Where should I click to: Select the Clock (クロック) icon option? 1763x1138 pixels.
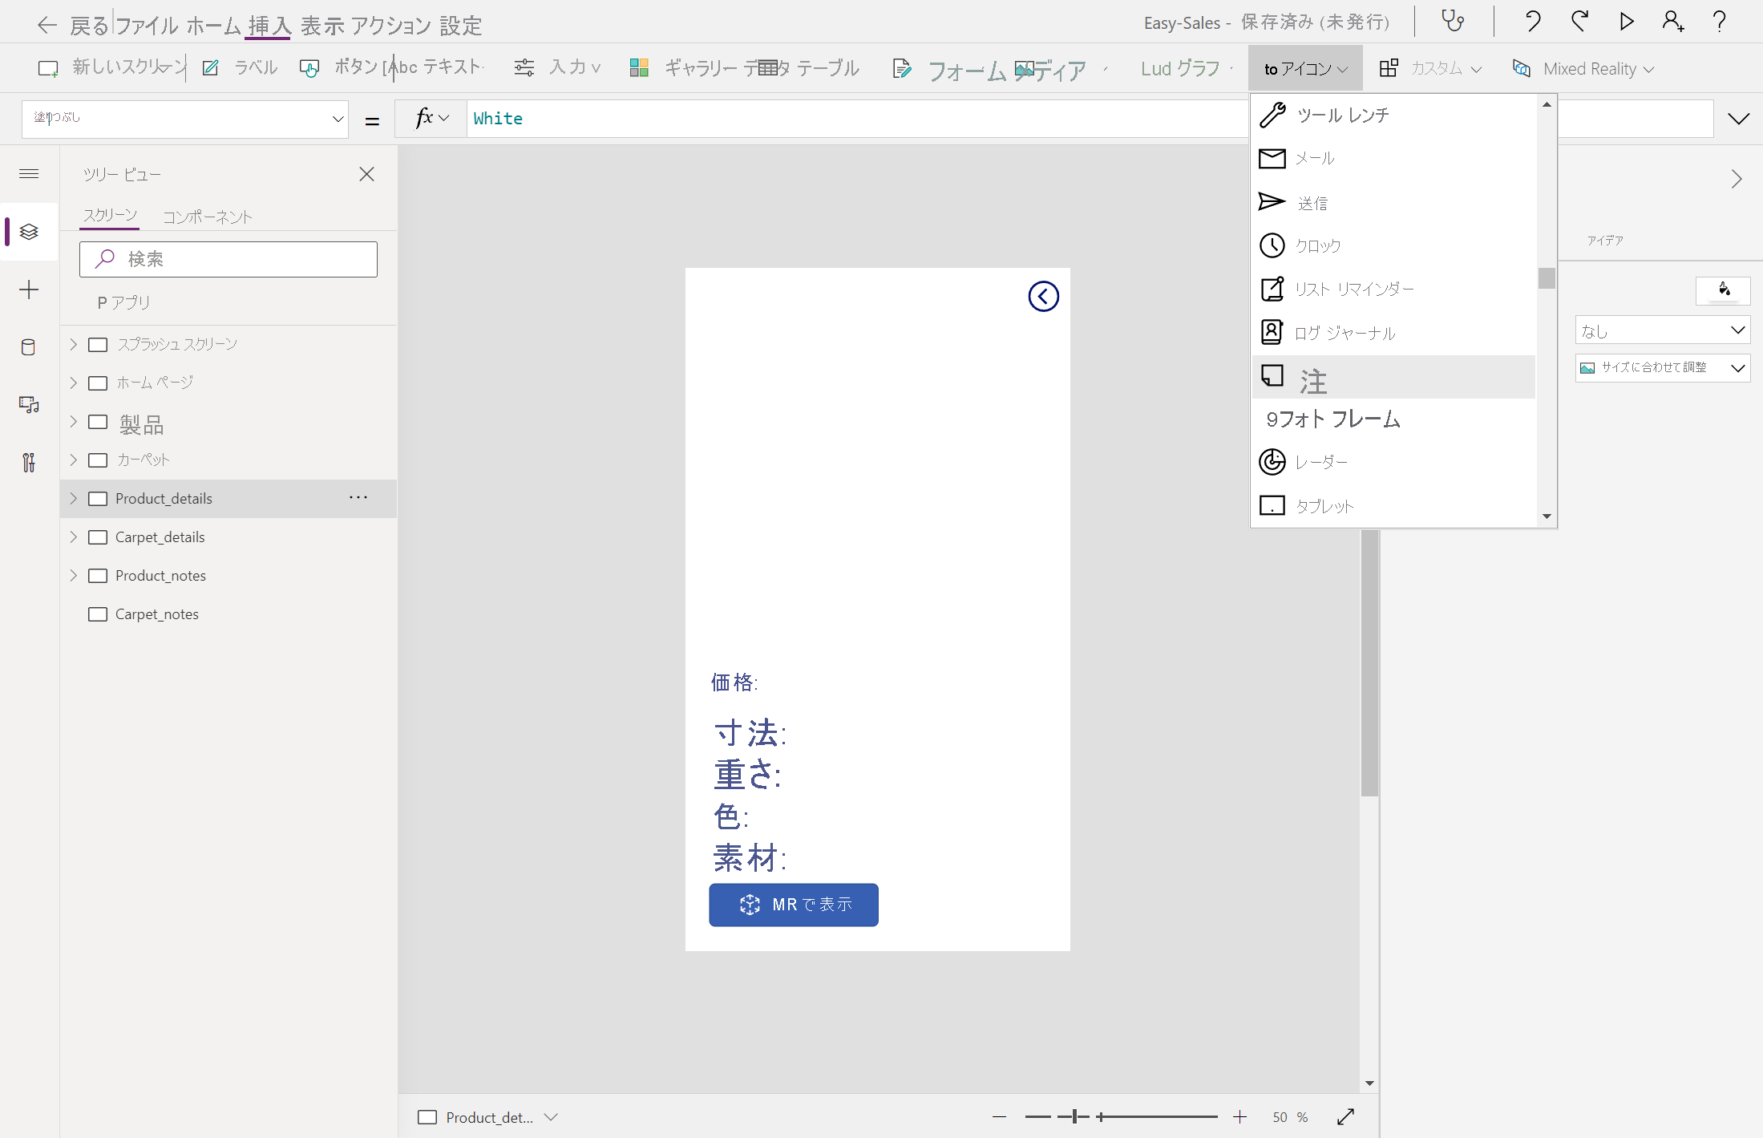[1317, 245]
